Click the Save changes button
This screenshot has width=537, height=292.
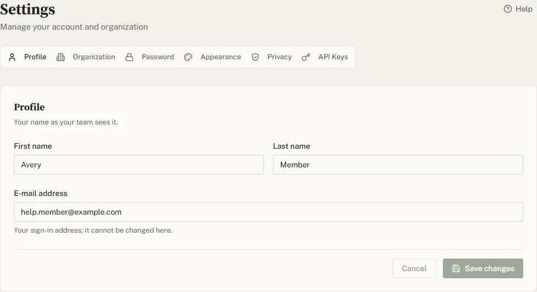coord(483,268)
